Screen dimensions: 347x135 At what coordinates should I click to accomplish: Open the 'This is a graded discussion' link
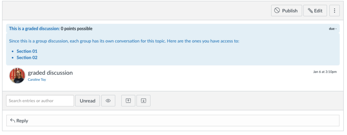(x=34, y=29)
